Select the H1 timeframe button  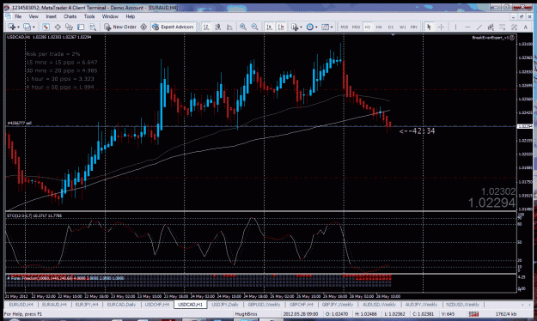click(x=368, y=27)
